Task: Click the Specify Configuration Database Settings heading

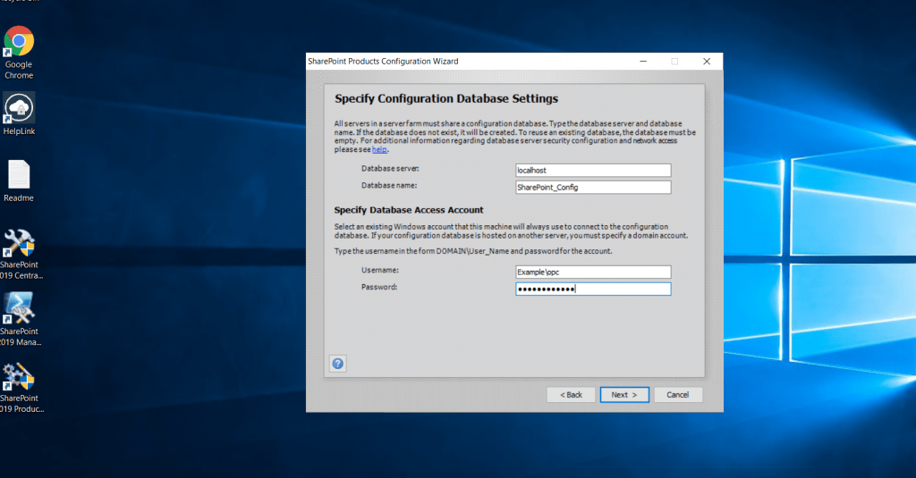Action: (446, 98)
